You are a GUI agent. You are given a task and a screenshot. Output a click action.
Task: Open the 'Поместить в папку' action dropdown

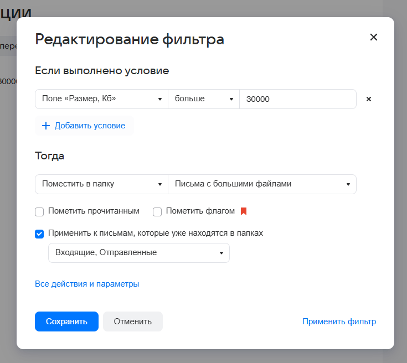click(x=101, y=184)
